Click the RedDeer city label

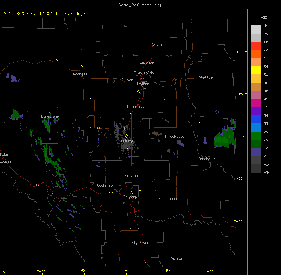[143, 83]
